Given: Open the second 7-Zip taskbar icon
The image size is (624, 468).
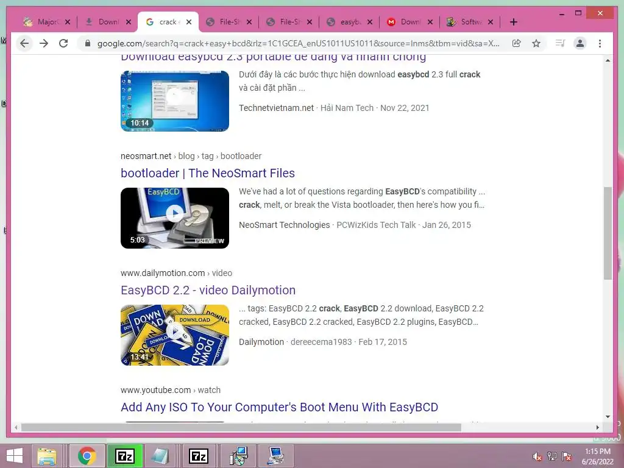Looking at the screenshot, I should coord(198,456).
